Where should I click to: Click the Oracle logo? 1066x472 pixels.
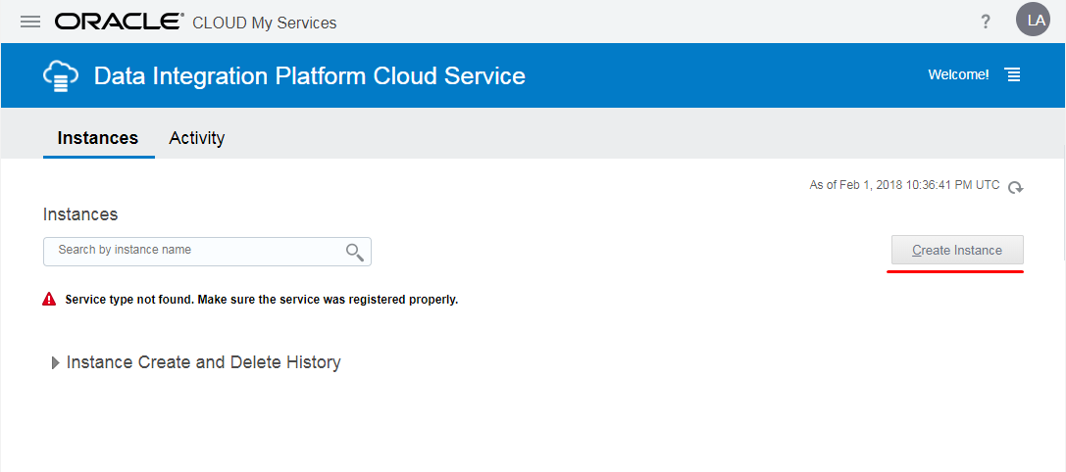[119, 22]
